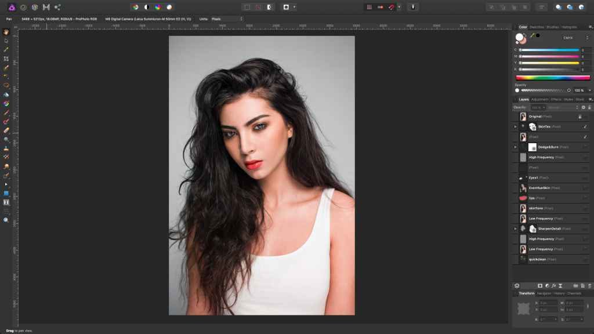Apply Auto White Balance from top toolbar
Viewport: 594px width, 334px height.
click(169, 7)
